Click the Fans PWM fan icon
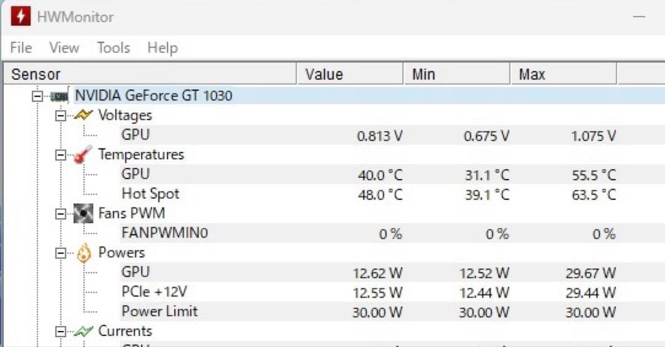Screen dimensions: 665x347 click(x=83, y=213)
